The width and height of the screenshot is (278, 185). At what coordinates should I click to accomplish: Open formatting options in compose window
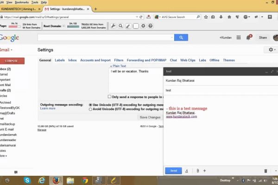click(x=187, y=171)
